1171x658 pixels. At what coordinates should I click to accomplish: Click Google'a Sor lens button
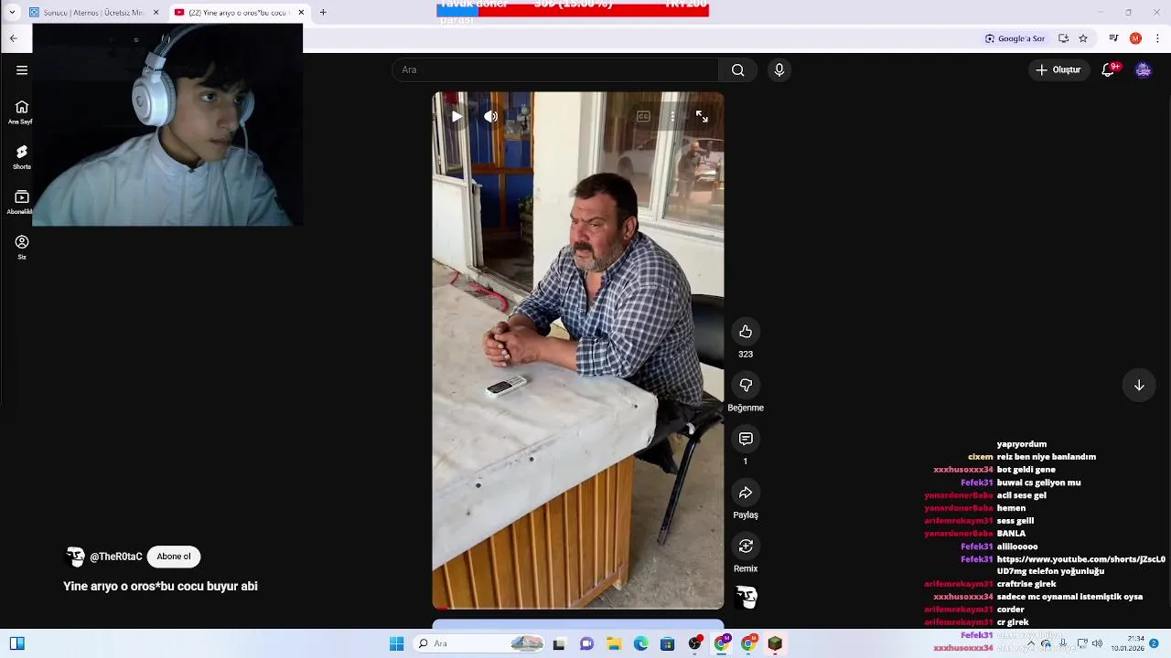point(1015,38)
